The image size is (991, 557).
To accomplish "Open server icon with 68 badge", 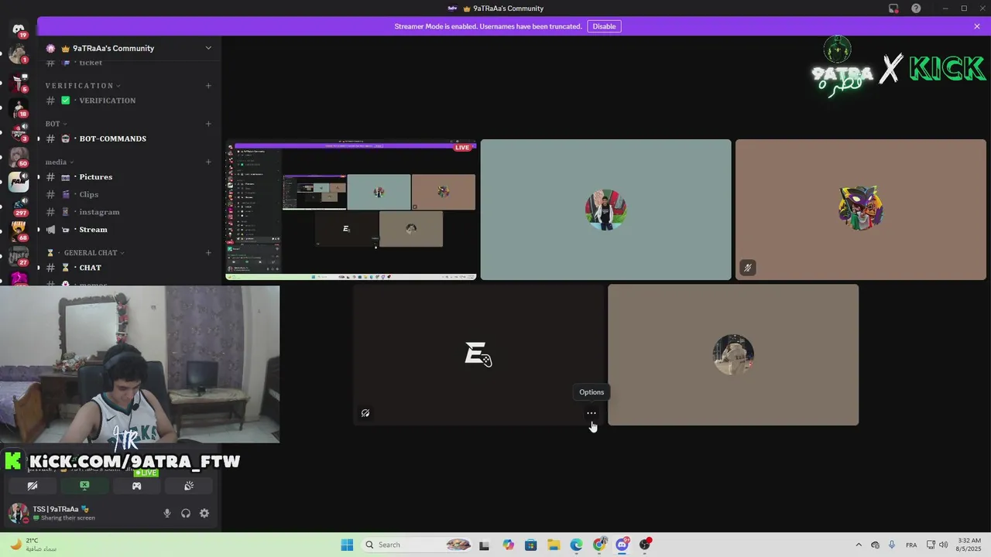I will [x=19, y=231].
